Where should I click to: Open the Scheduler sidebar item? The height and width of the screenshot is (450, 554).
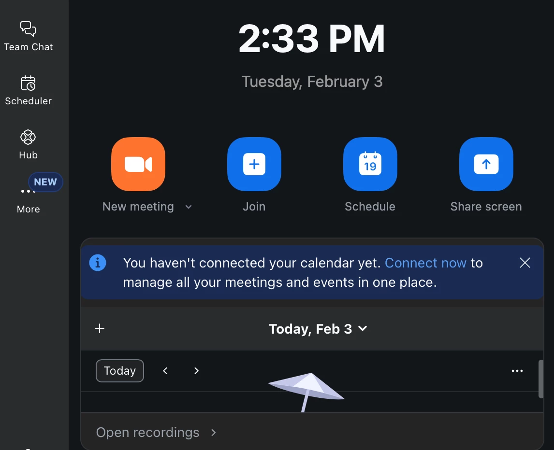click(28, 91)
